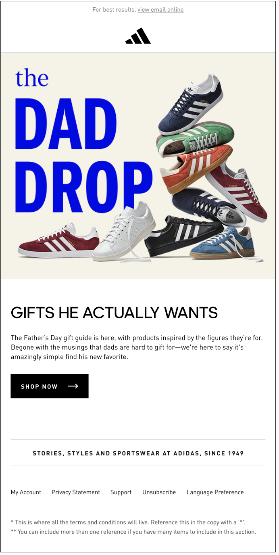Click the arrow icon in Shop Now
The width and height of the screenshot is (279, 555).
pyautogui.click(x=73, y=386)
